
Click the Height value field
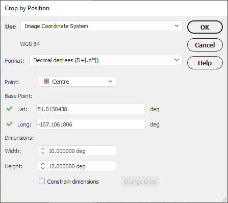pos(82,166)
